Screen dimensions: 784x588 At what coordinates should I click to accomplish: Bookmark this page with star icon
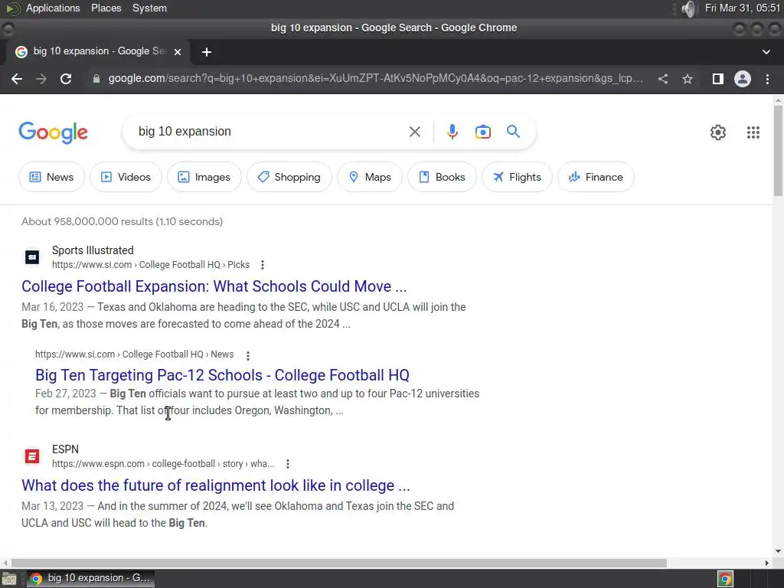pos(688,79)
